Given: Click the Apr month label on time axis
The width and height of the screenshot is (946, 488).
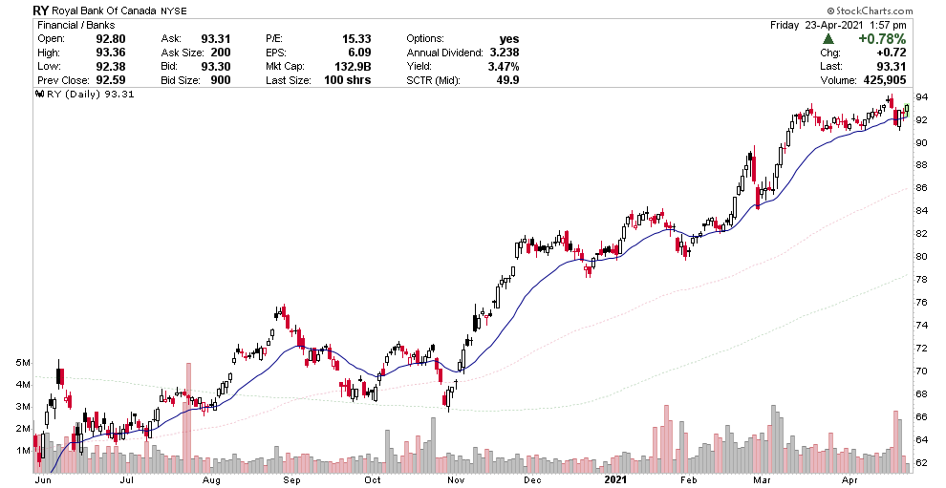Looking at the screenshot, I should [x=850, y=480].
